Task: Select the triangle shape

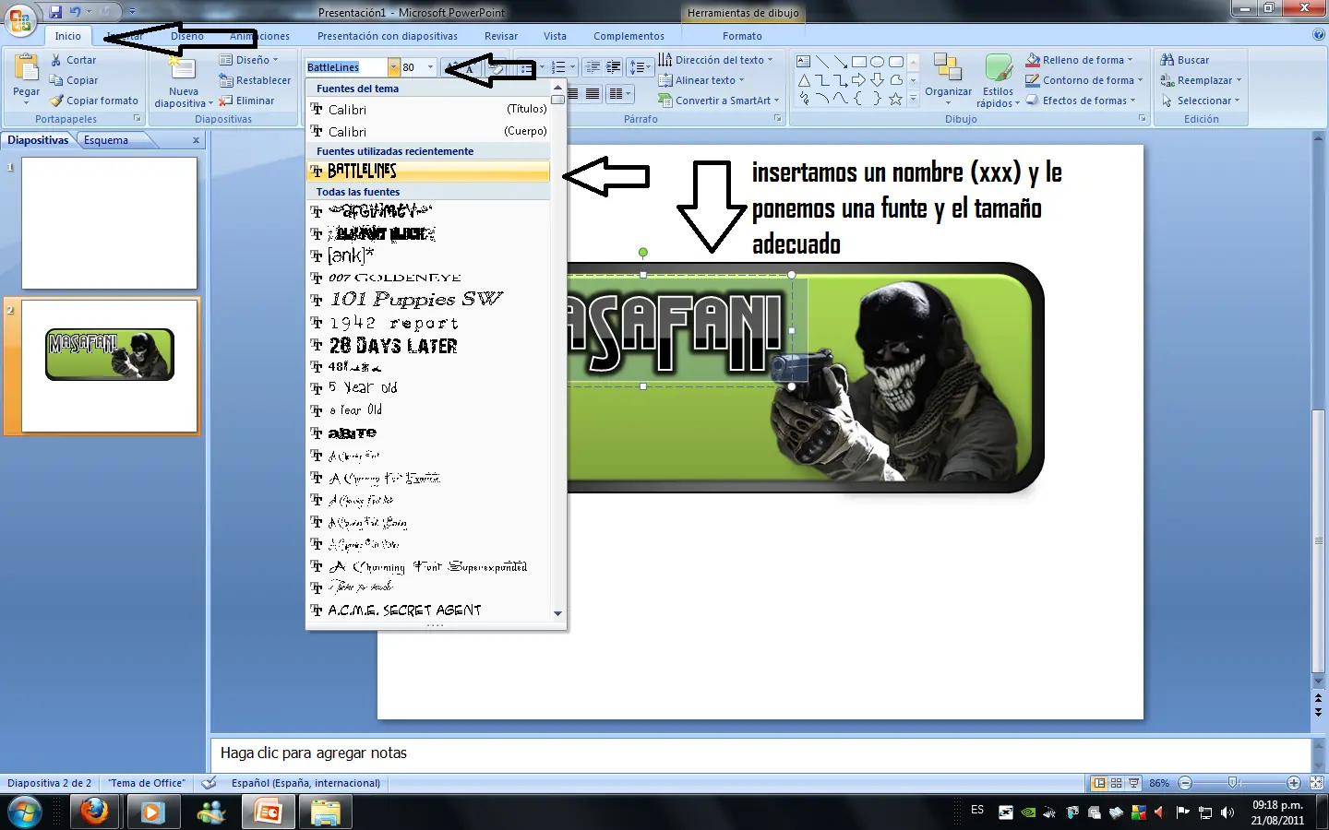Action: coord(804,80)
